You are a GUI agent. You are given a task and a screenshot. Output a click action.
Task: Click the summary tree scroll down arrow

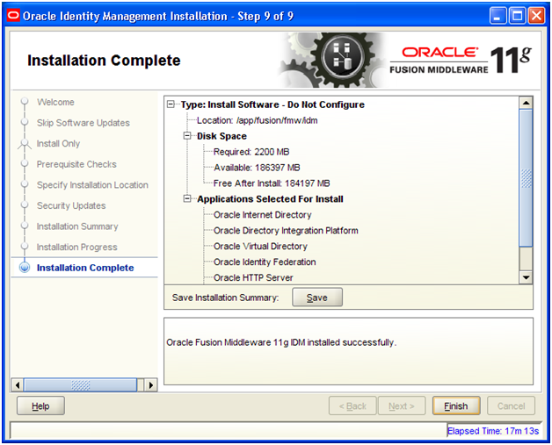click(x=526, y=277)
